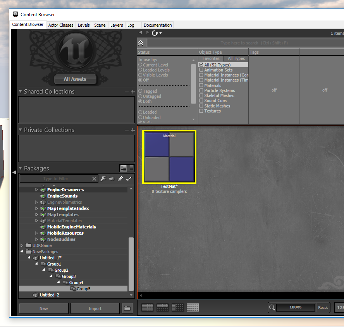The height and width of the screenshot is (327, 344).
Task: Click the New button
Action: pyautogui.click(x=44, y=308)
